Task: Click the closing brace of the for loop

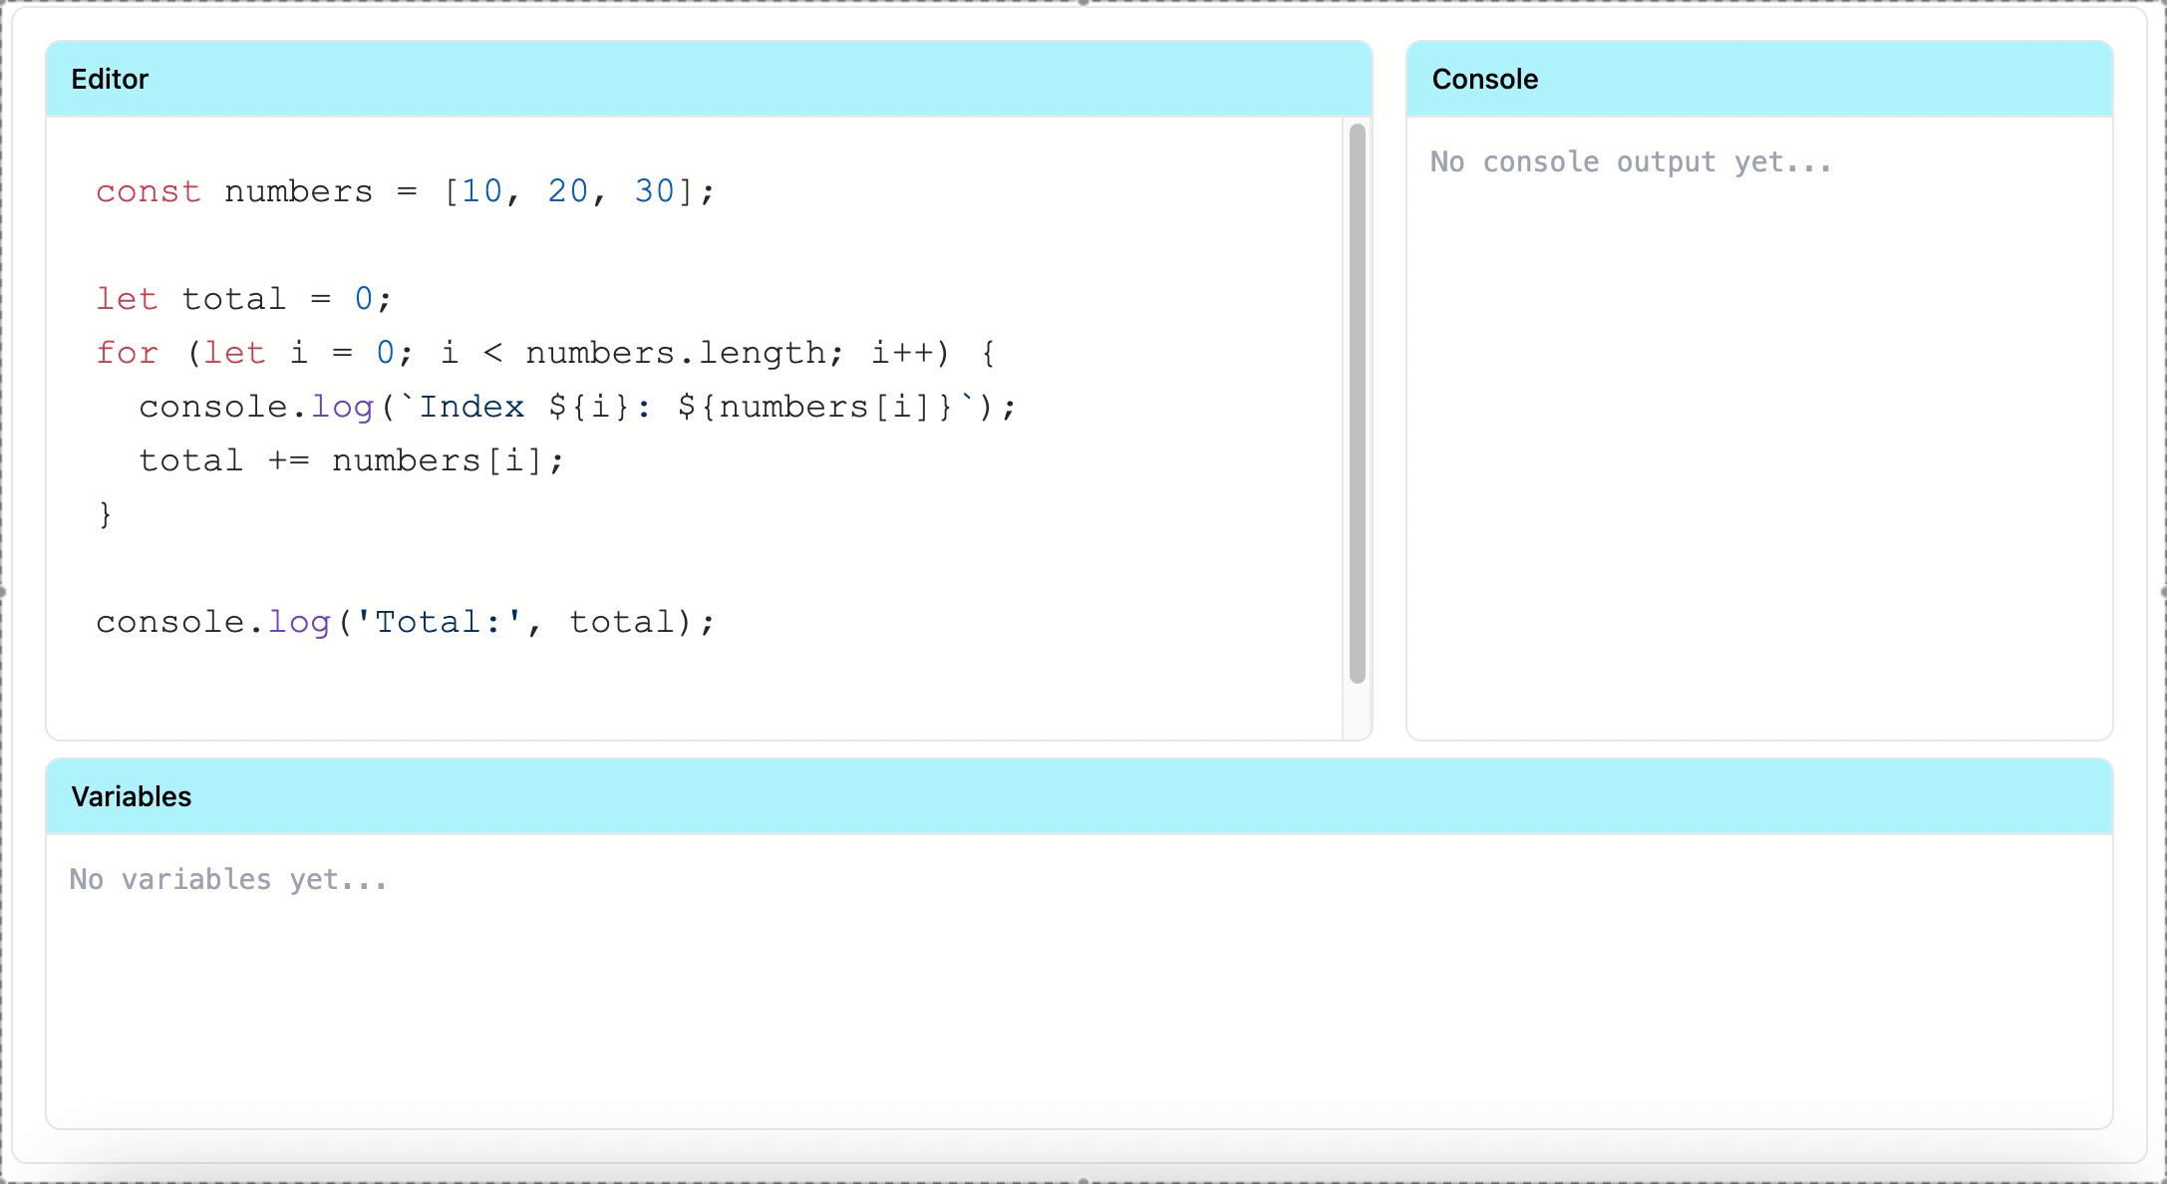Action: (105, 514)
